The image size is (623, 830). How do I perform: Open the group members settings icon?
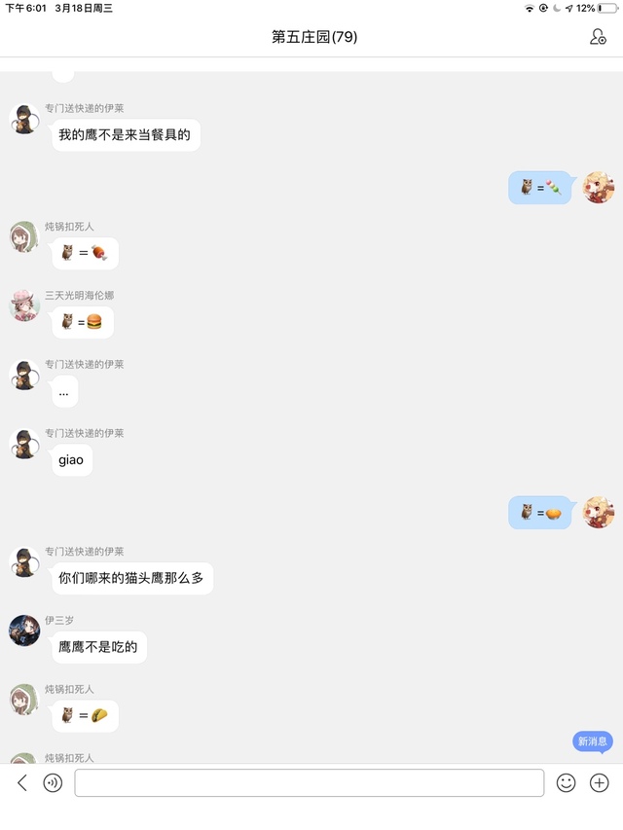coord(598,37)
